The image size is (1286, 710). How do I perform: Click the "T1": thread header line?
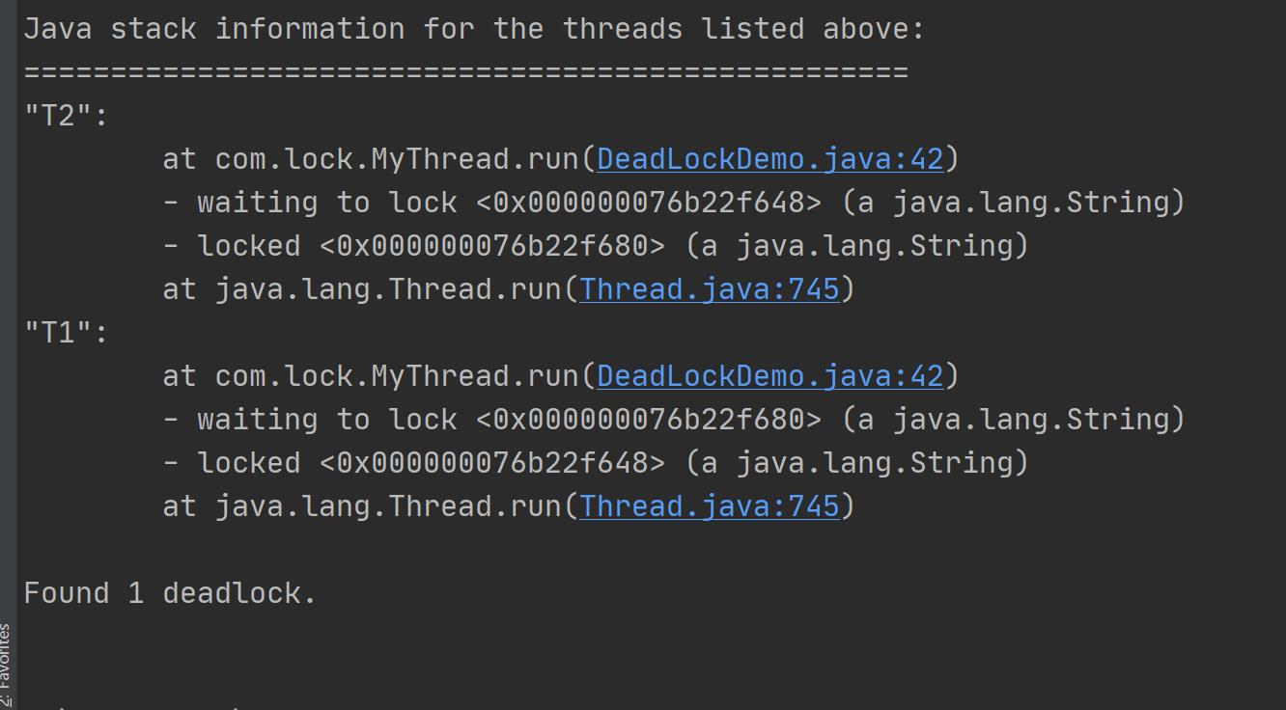(67, 333)
